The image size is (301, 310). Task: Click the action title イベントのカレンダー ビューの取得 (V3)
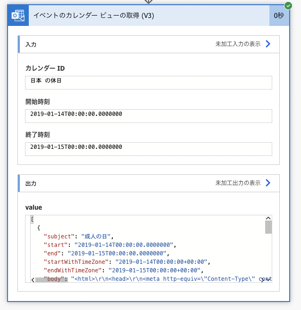94,16
